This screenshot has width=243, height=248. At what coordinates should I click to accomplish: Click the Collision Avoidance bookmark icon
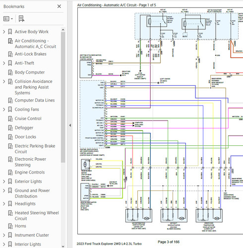(10, 81)
